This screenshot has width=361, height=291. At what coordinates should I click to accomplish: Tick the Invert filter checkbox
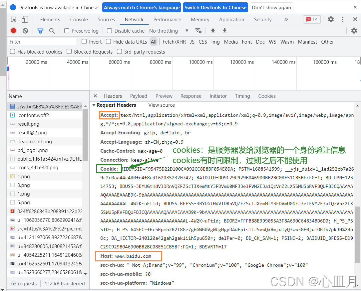(84, 42)
